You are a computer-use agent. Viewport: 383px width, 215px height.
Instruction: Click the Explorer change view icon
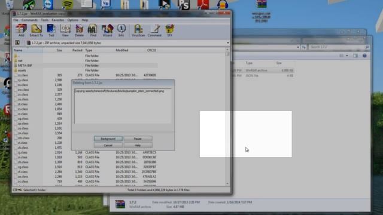point(341,56)
